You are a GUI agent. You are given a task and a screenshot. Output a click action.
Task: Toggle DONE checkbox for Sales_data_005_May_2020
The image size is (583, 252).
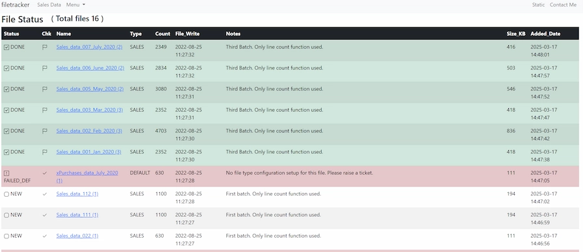pyautogui.click(x=6, y=89)
